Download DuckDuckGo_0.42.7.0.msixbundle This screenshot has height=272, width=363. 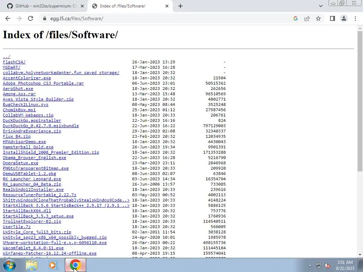coord(41,126)
